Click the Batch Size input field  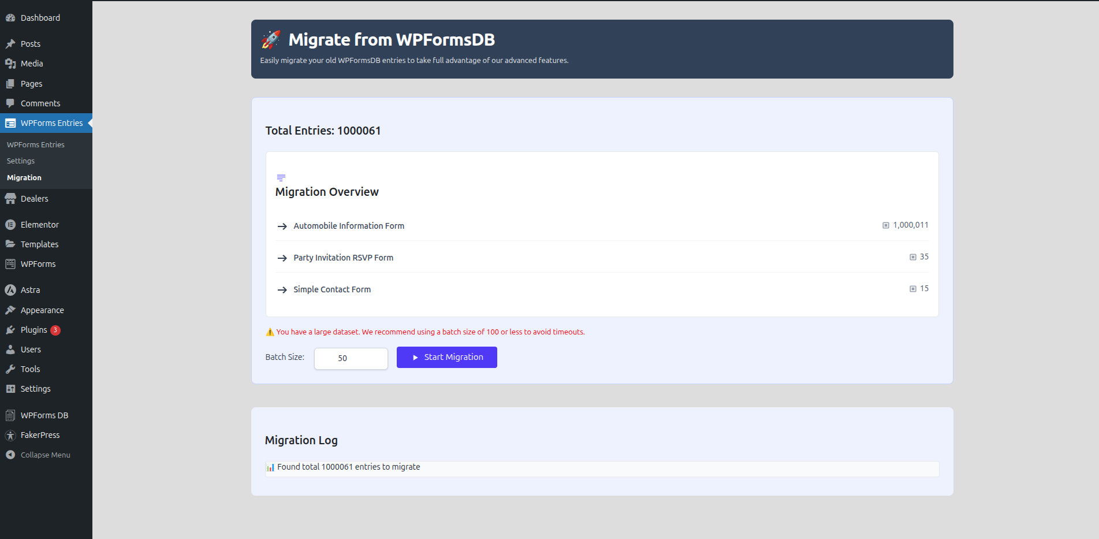click(x=351, y=358)
